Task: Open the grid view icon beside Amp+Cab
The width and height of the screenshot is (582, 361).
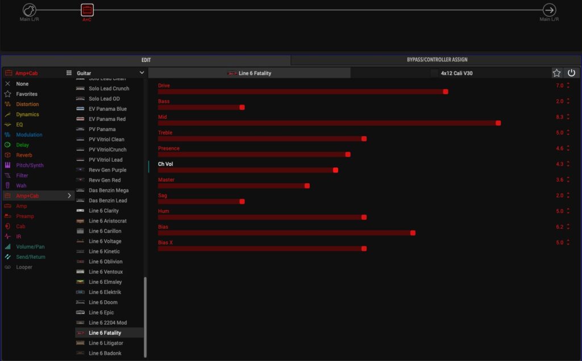Action: click(69, 73)
